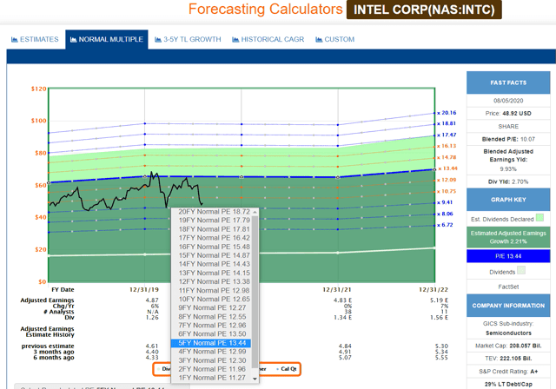Click the dropdown list's scroll-up arrow
This screenshot has width=556, height=389.
(255, 212)
